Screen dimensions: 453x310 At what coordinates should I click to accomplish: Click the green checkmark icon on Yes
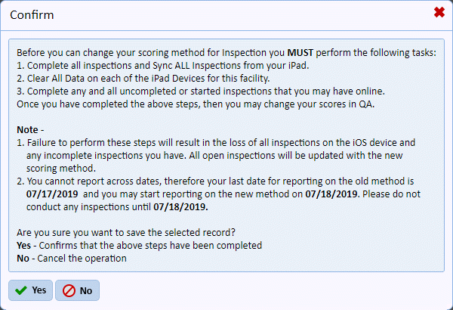tap(21, 290)
